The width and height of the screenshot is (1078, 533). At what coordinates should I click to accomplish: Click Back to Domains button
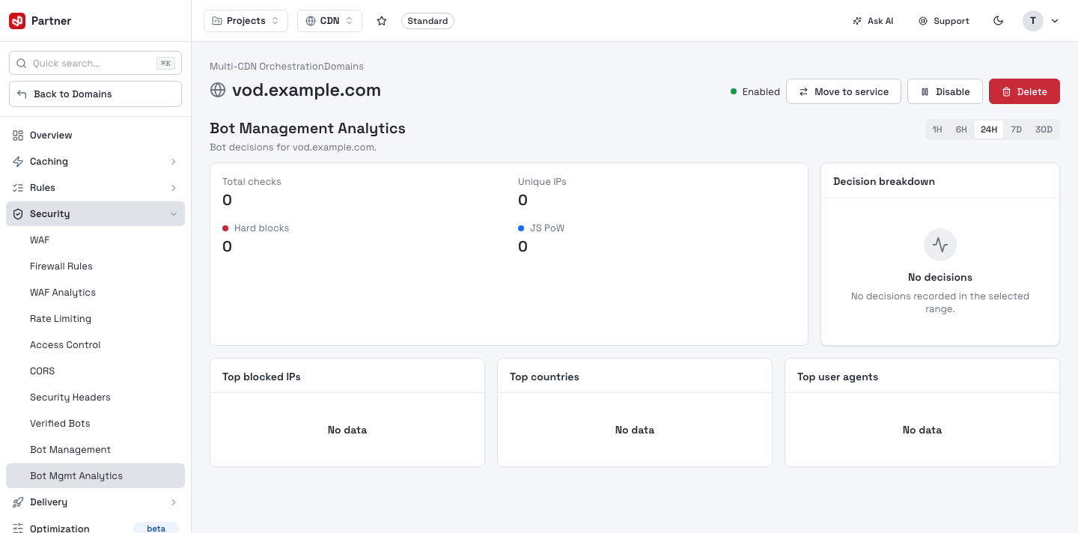[95, 94]
